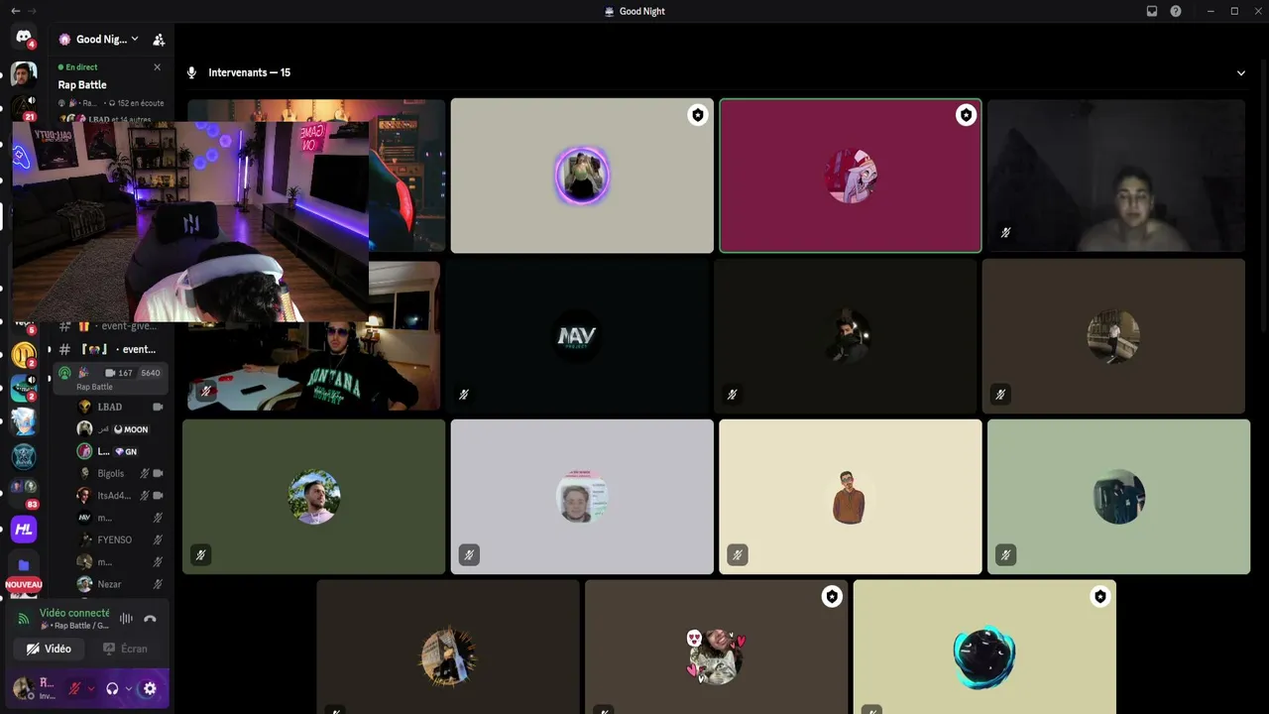Open the anime character server icon

(x=24, y=421)
